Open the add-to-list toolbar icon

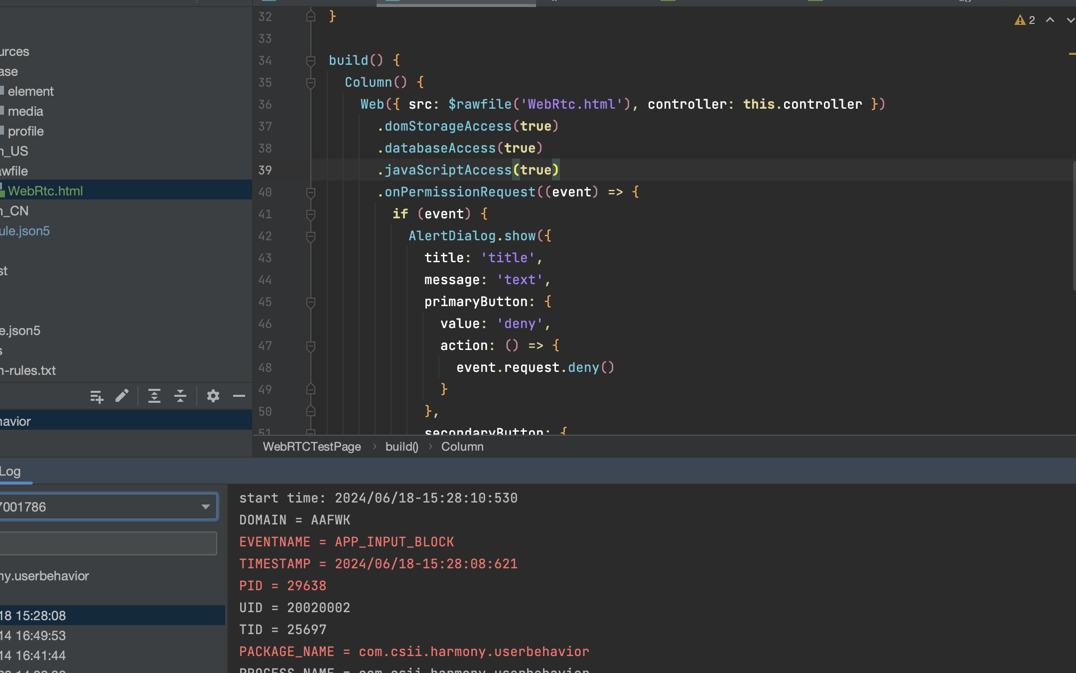point(97,396)
